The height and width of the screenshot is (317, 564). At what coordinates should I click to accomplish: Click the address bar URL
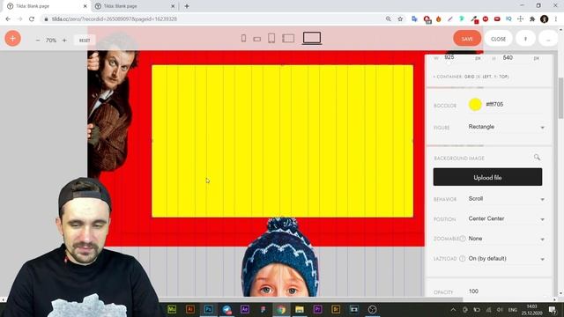coord(115,18)
